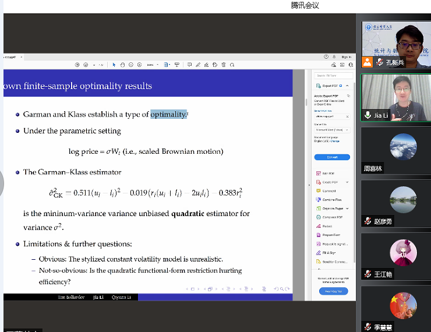Expand the Organize Pages options
Viewport: 431px width, 332px height.
tap(347, 208)
